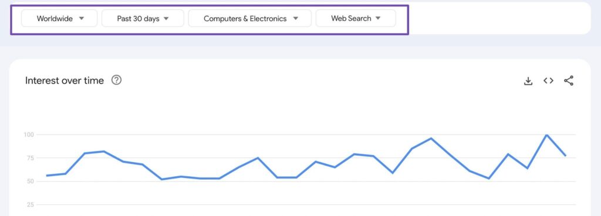Download the Interest over time data
This screenshot has height=216, width=601.
tap(528, 81)
